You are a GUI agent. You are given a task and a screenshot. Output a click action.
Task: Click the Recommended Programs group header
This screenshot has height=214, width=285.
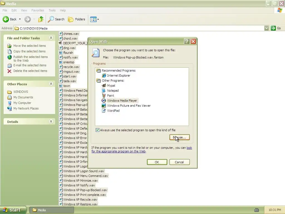point(116,70)
